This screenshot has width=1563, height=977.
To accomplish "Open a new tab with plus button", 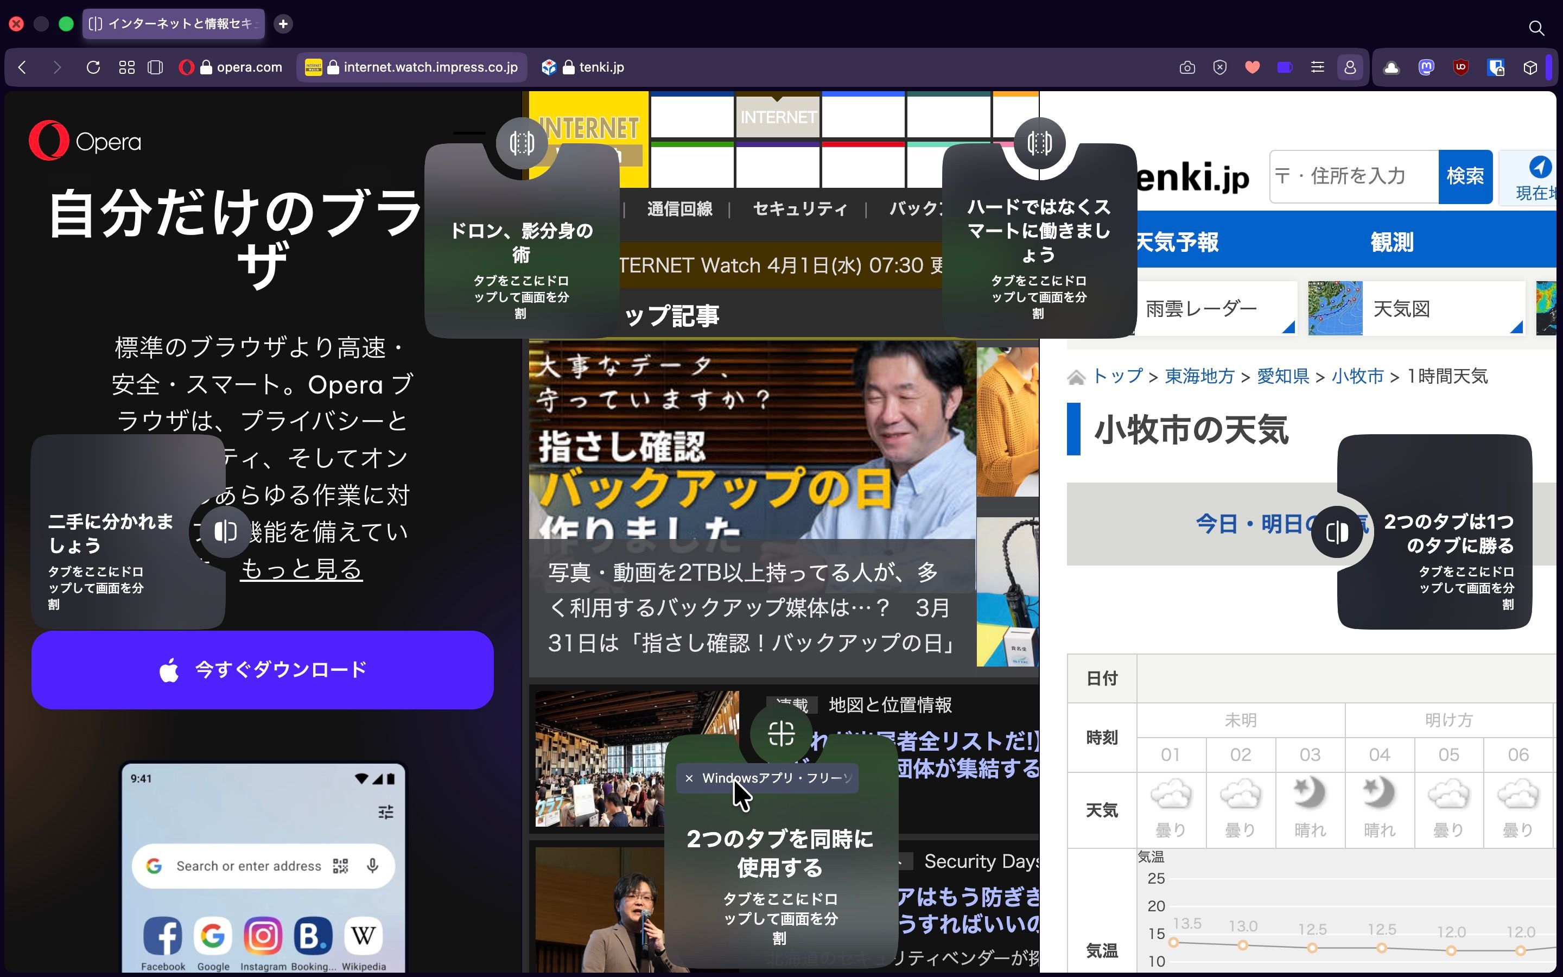I will 283,24.
